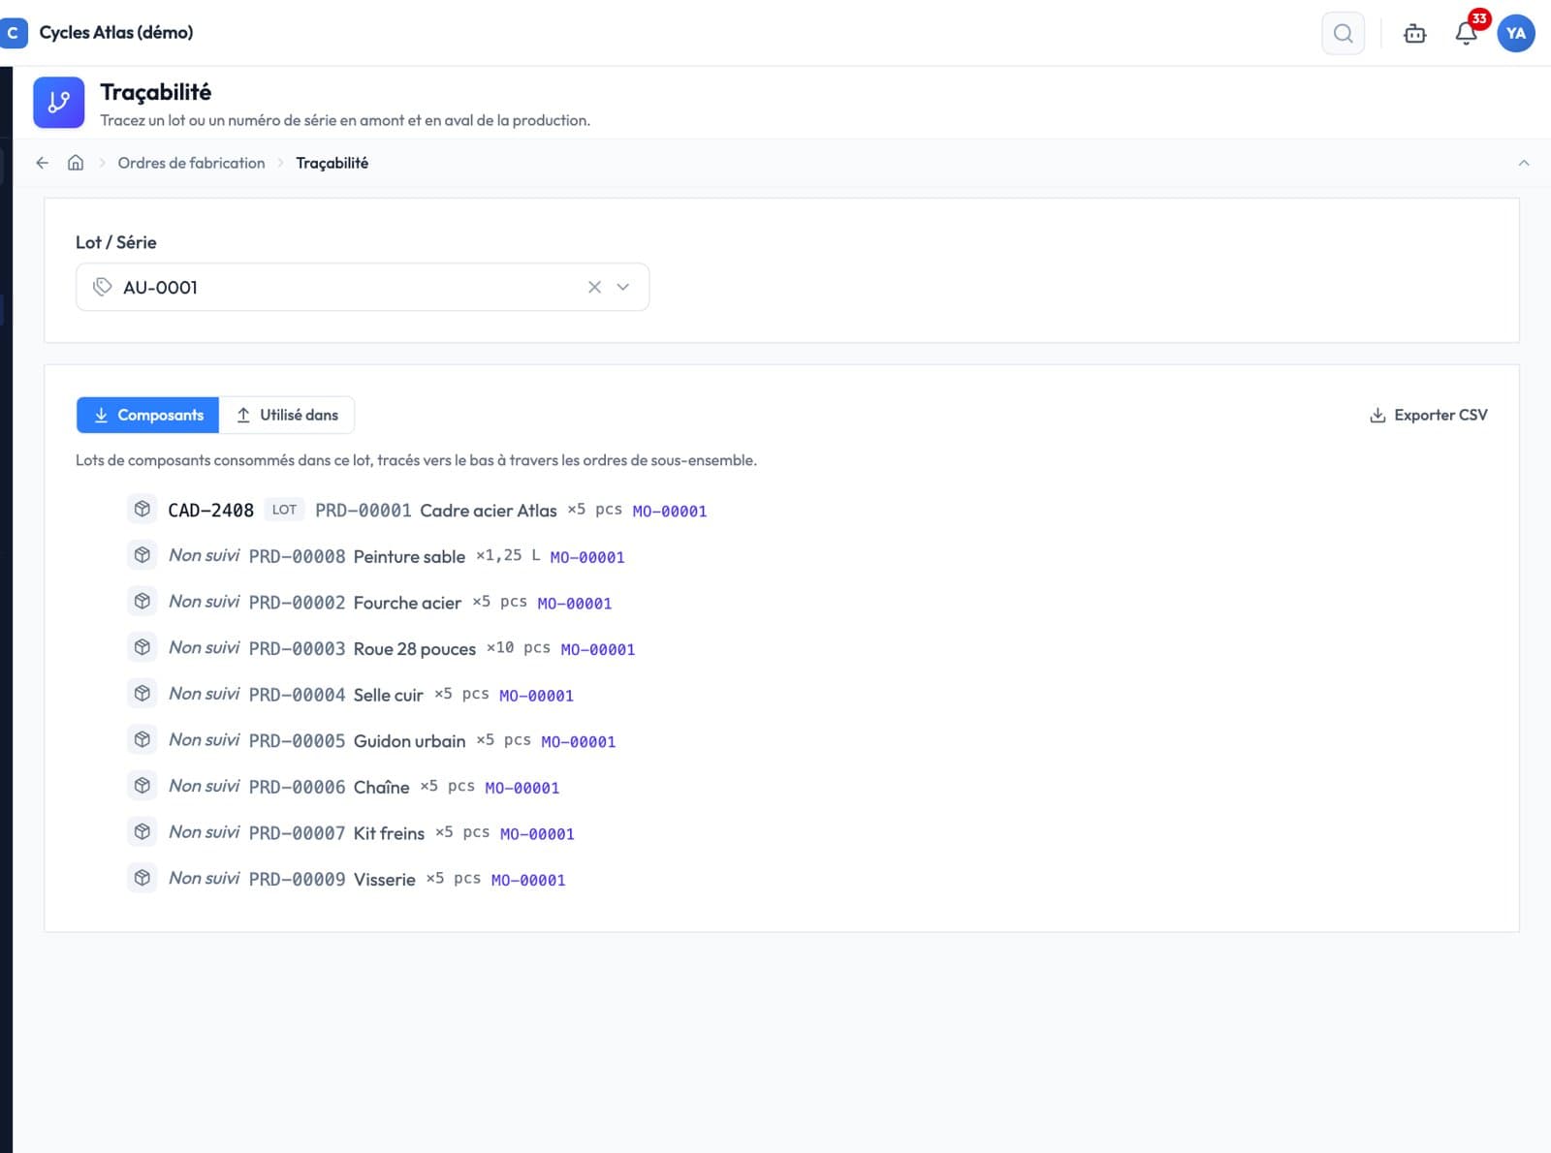Open Ordres de fabrication breadcrumb link
This screenshot has height=1153, width=1551.
191,163
